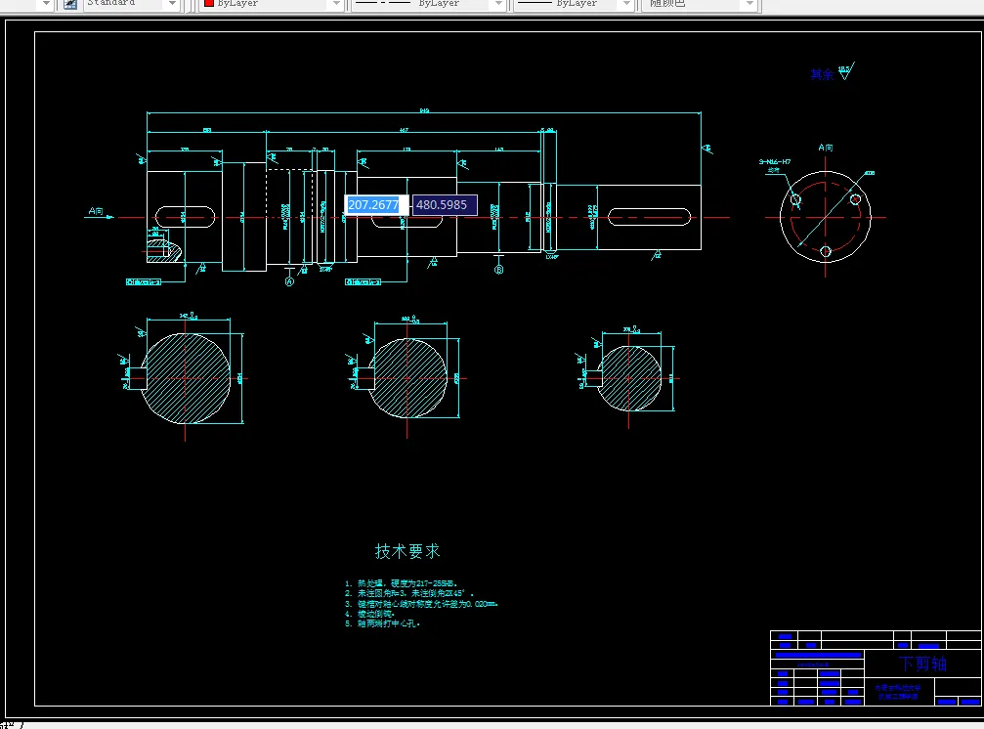Screen dimensions: 984x729
Task: Select the 下剪轴 title block text
Action: pos(921,664)
